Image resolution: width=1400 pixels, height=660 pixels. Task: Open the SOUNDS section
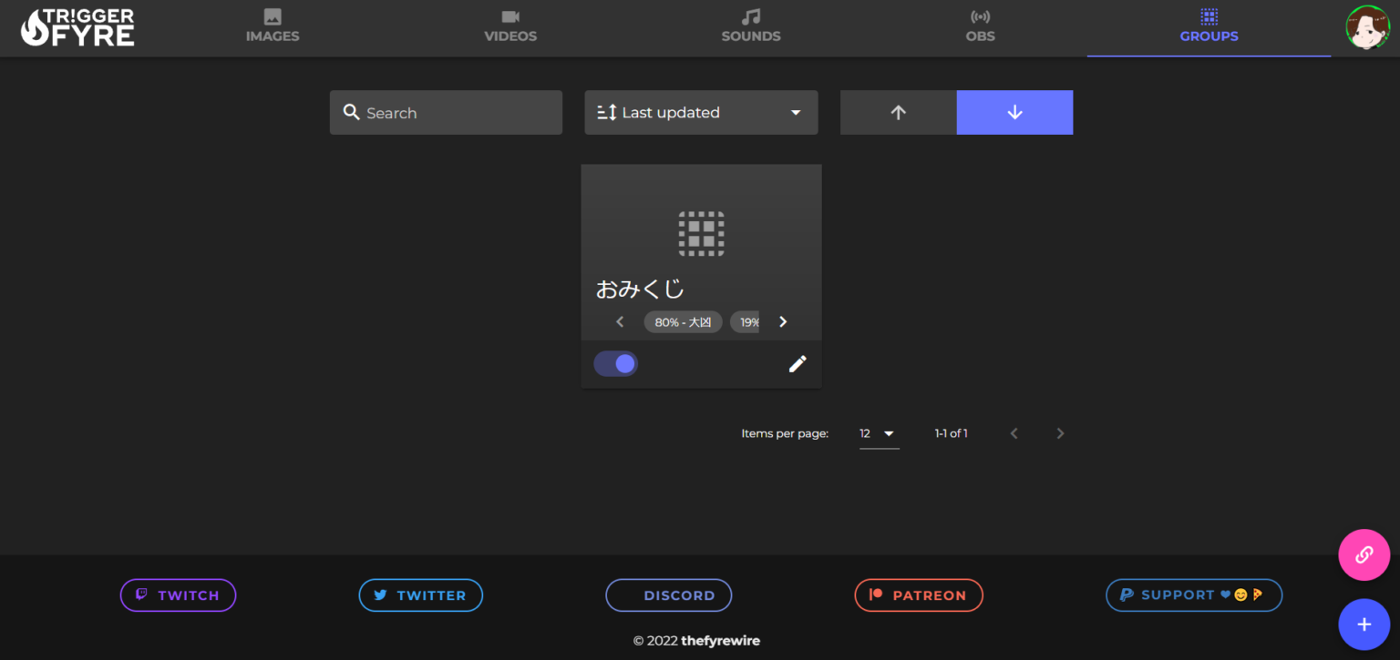coord(750,27)
